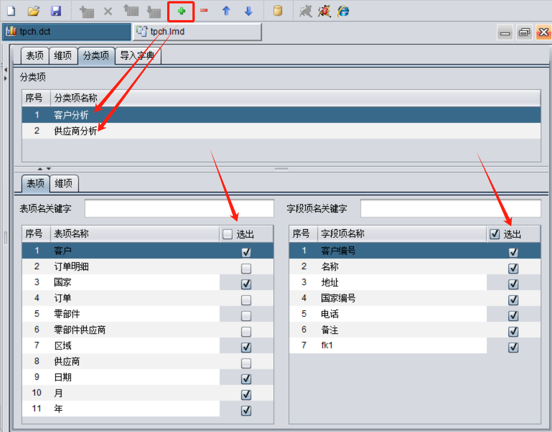
Task: Click the yellow database cylinder icon
Action: [x=277, y=11]
